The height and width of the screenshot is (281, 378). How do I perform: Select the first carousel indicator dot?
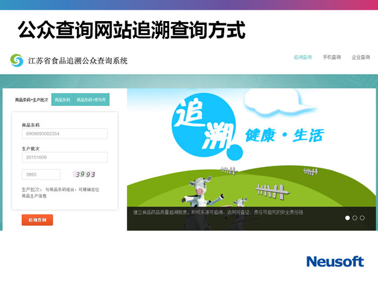click(347, 218)
